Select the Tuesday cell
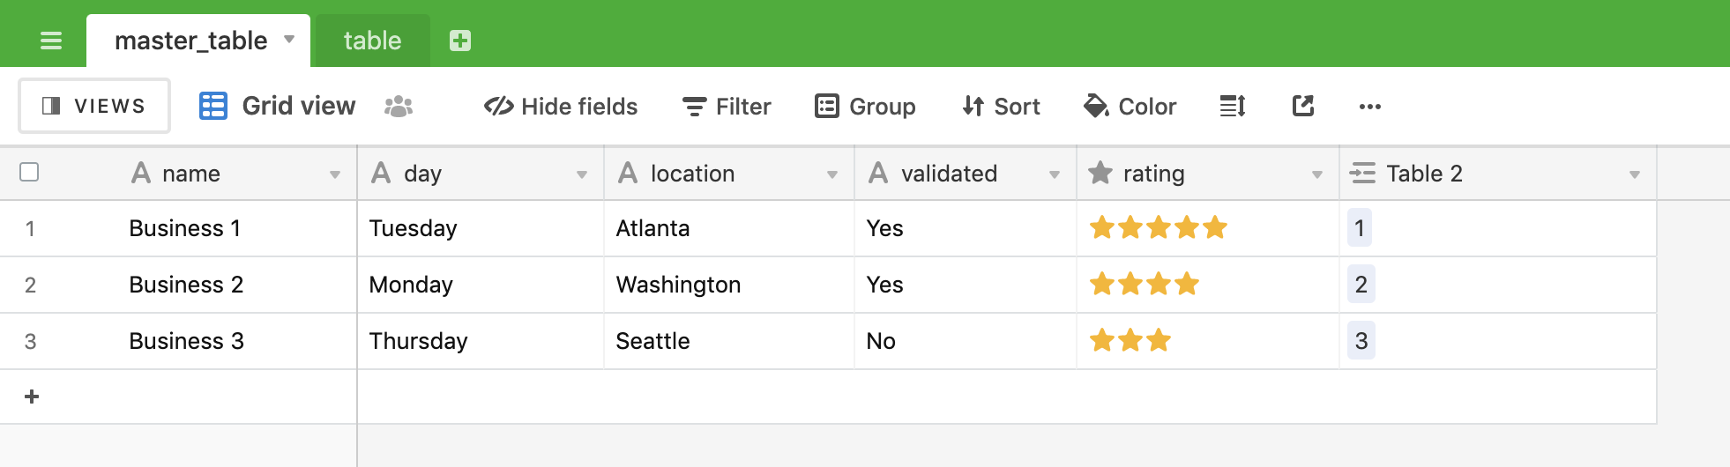Viewport: 1730px width, 467px height. (x=481, y=228)
